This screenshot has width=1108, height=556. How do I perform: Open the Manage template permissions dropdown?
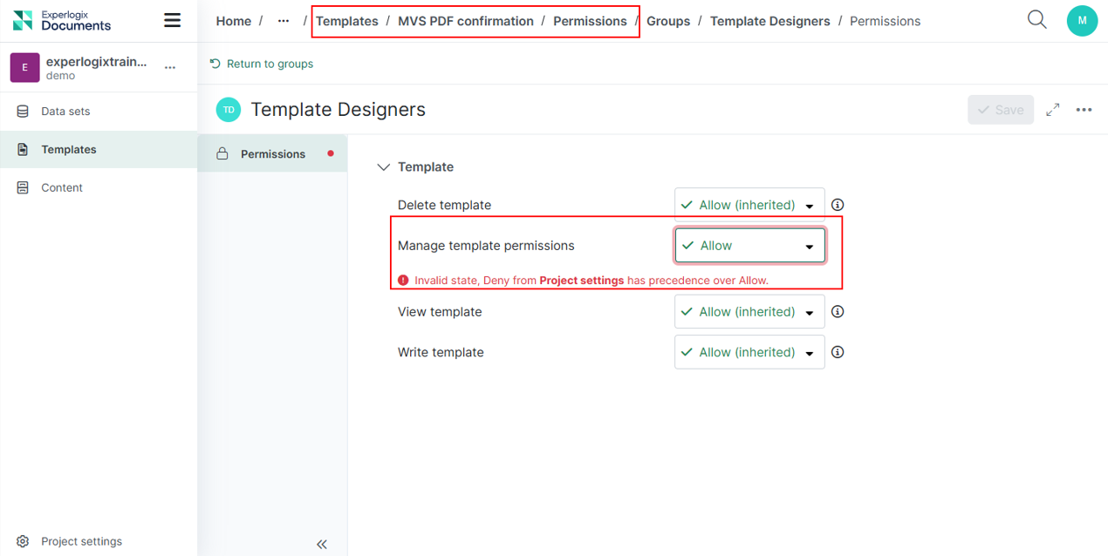click(749, 246)
